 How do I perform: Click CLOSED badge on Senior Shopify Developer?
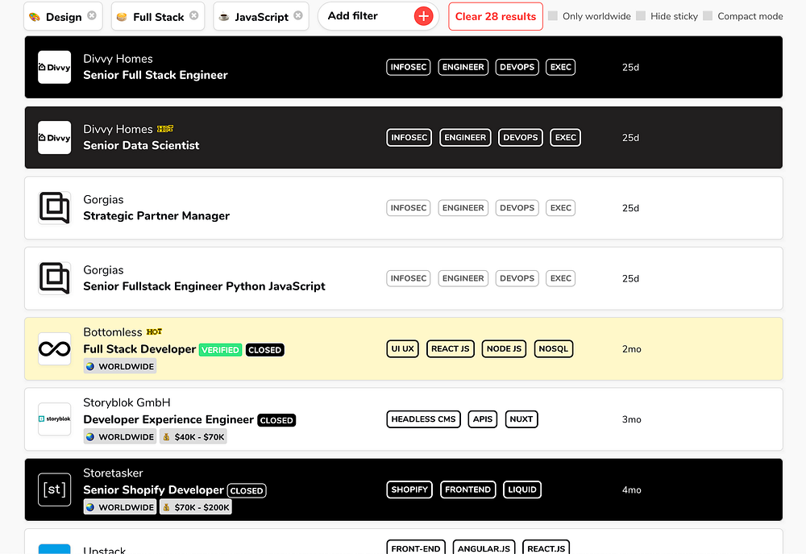(247, 491)
